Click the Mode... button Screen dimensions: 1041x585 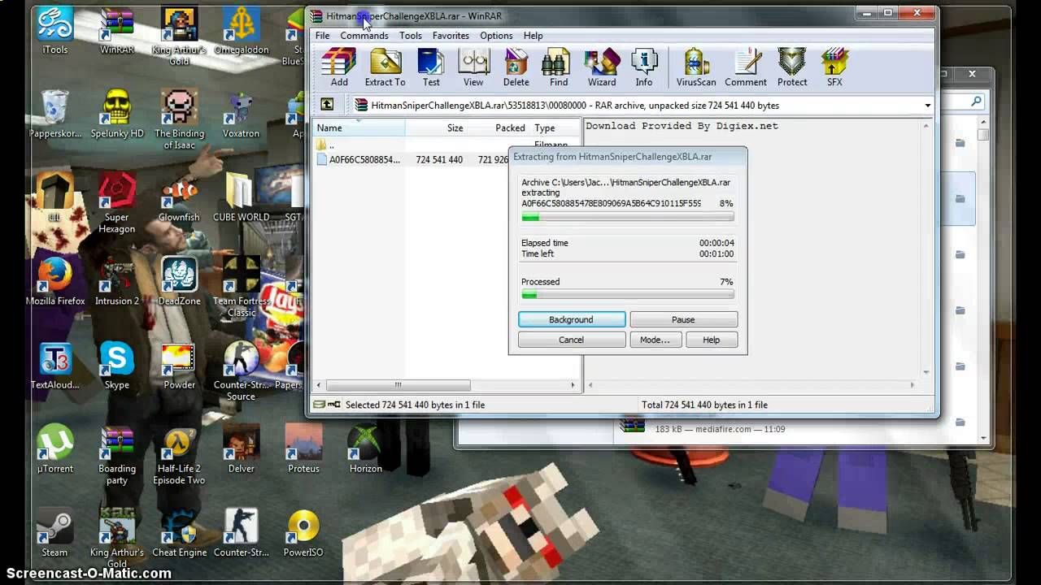(x=655, y=340)
